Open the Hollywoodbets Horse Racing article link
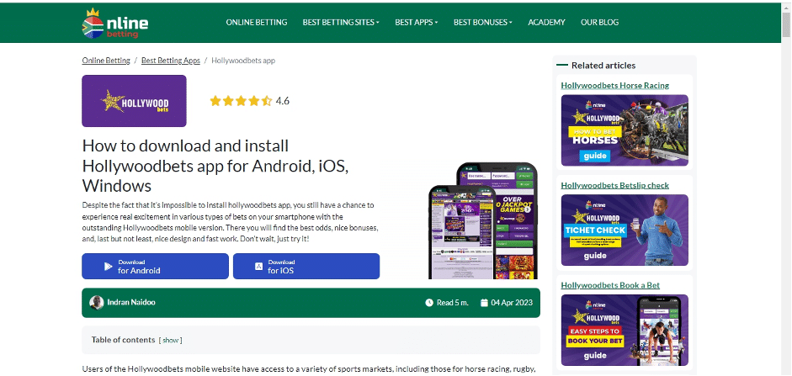792x376 pixels. (x=614, y=85)
